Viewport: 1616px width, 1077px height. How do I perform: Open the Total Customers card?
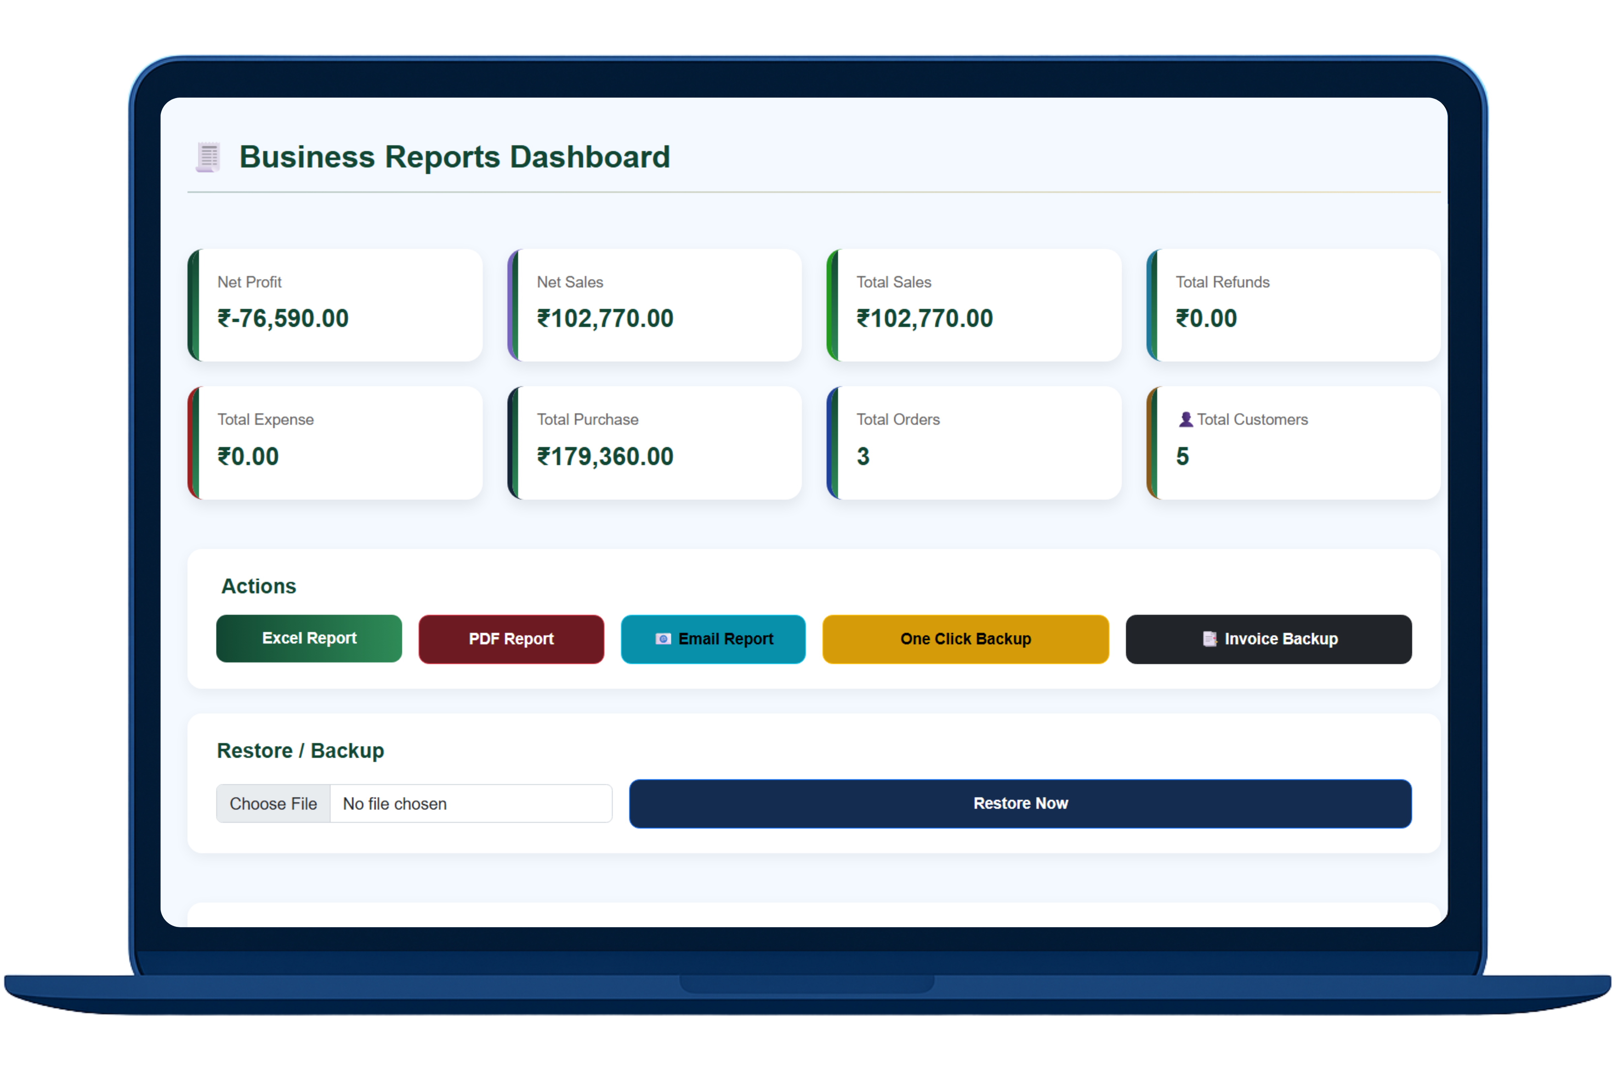pos(1294,442)
